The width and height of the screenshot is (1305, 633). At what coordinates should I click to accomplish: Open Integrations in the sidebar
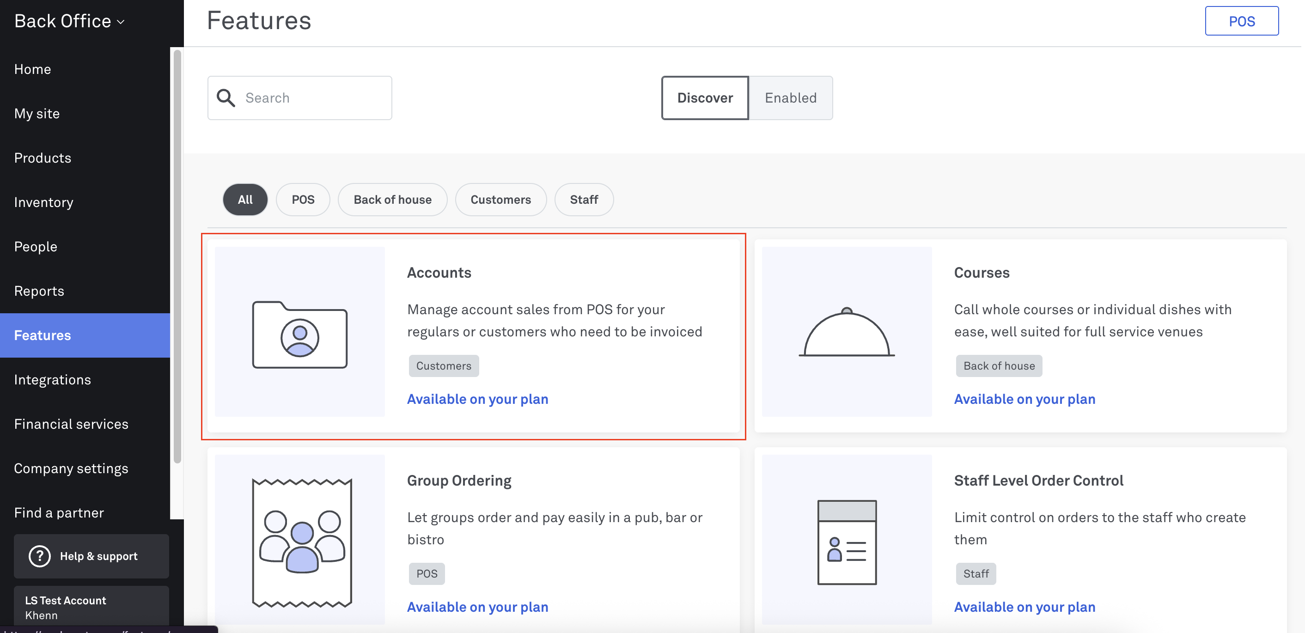coord(85,380)
